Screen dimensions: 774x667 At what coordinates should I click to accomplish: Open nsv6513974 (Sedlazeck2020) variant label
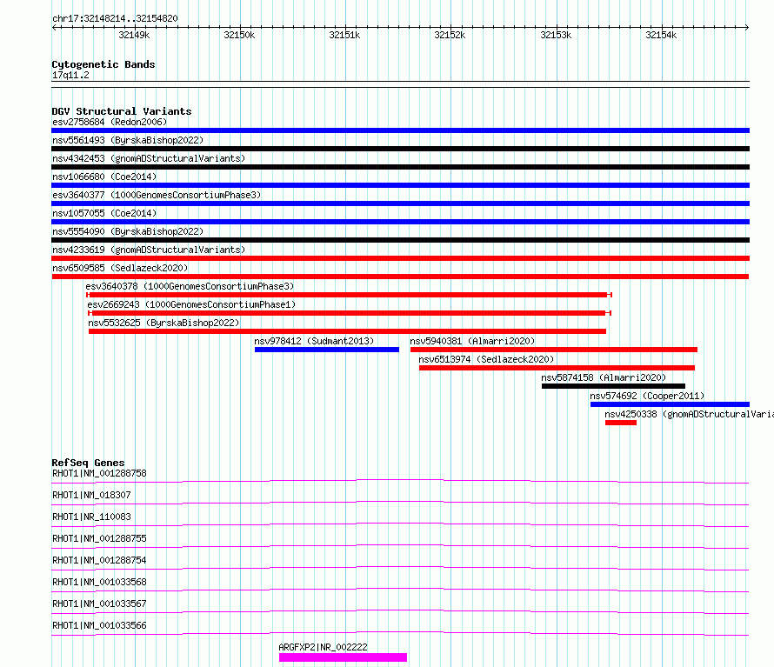coord(486,359)
